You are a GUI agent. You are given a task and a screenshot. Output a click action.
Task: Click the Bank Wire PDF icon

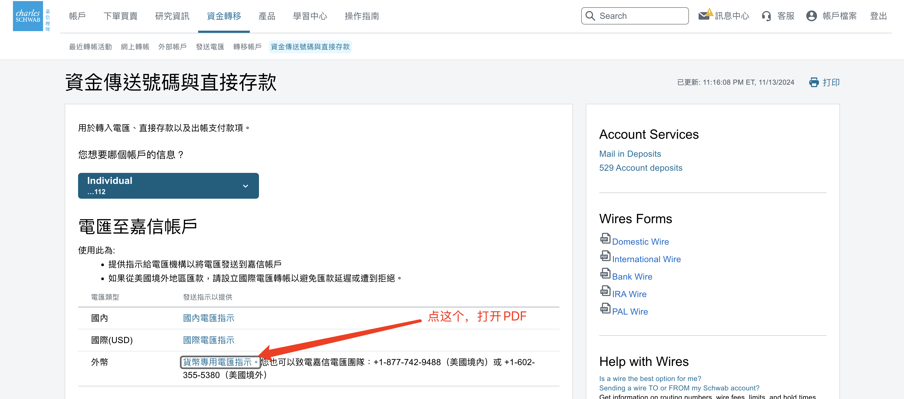[x=605, y=273]
